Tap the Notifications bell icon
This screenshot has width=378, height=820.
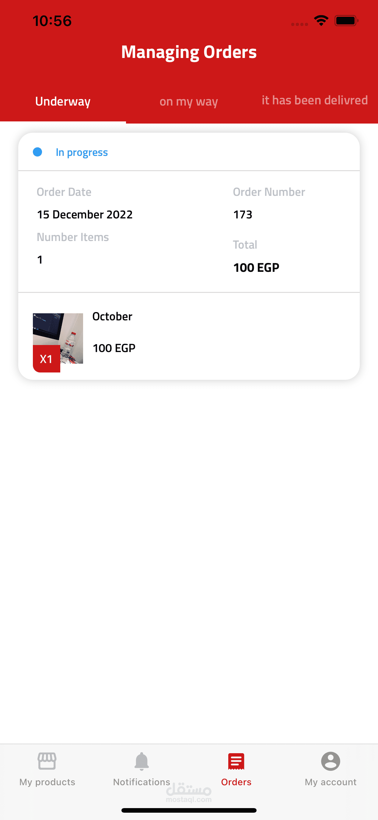(x=142, y=761)
